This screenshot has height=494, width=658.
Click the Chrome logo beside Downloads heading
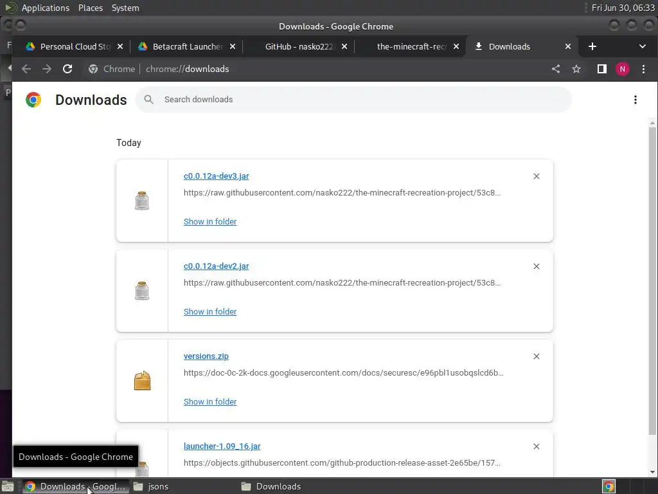click(33, 100)
